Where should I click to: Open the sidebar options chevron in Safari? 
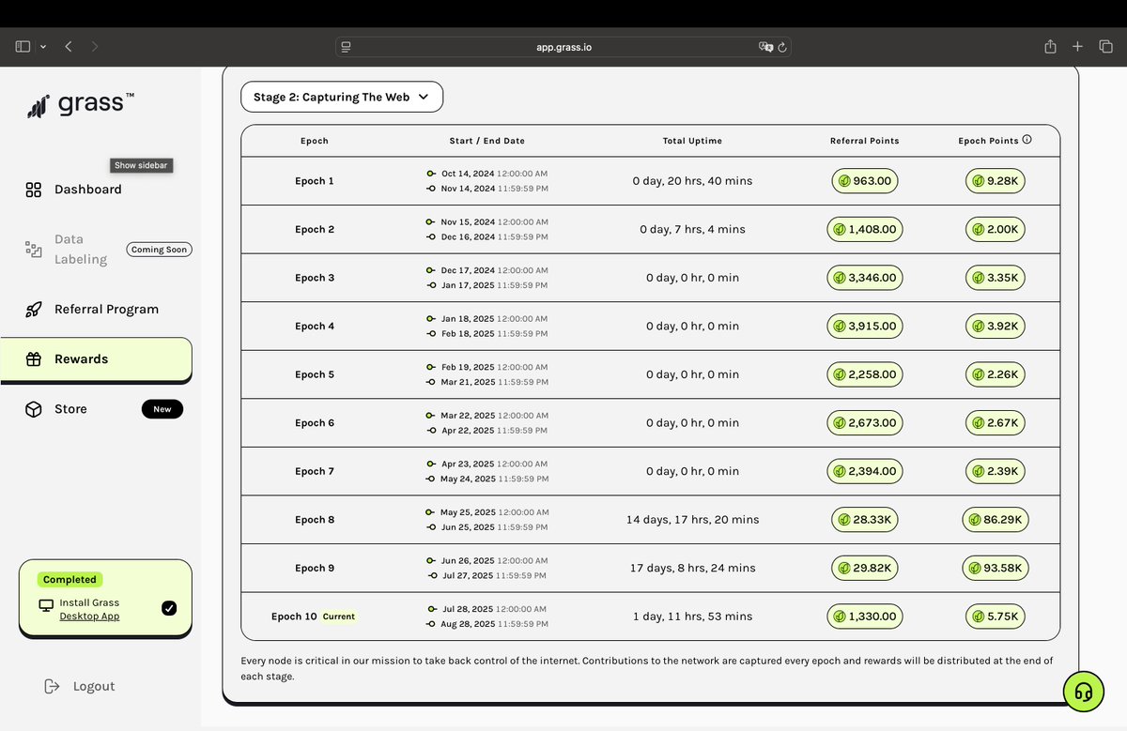point(42,47)
